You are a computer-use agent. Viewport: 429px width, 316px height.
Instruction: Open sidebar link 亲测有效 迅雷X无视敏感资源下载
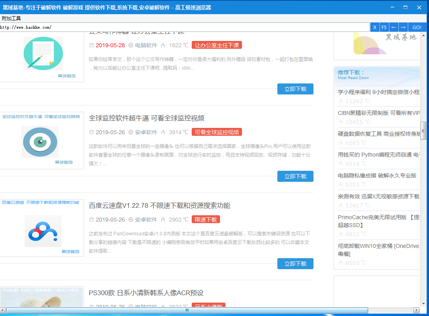coord(379,196)
